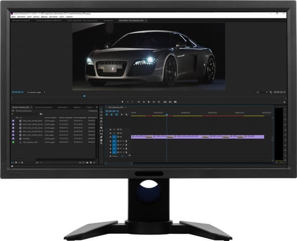Viewport: 297px width, 241px height.
Task: Toggle V1 track targeting button
Action: point(114,137)
